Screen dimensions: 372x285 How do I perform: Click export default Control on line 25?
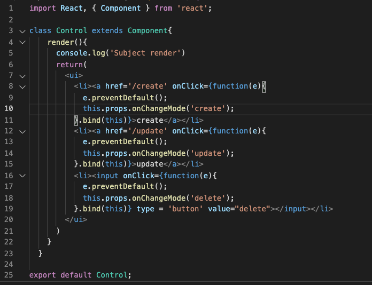(x=80, y=275)
